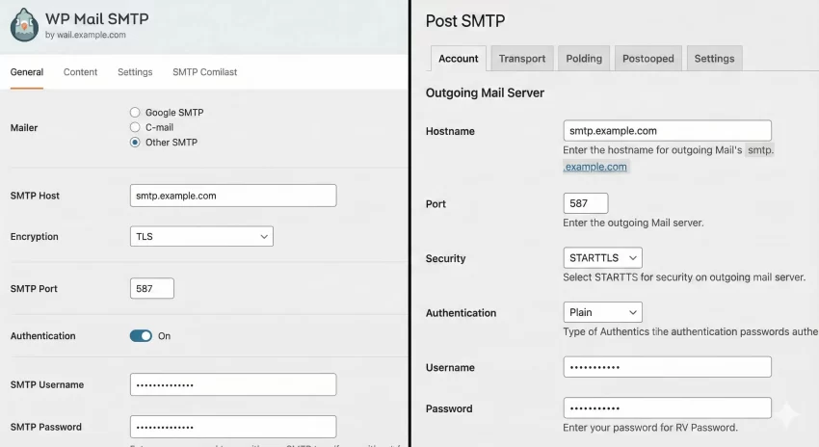Click the Post SMTP Hostname input field
Image resolution: width=819 pixels, height=447 pixels.
pos(667,131)
